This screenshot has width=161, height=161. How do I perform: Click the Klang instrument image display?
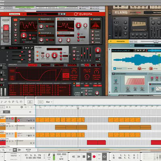[x=139, y=24]
